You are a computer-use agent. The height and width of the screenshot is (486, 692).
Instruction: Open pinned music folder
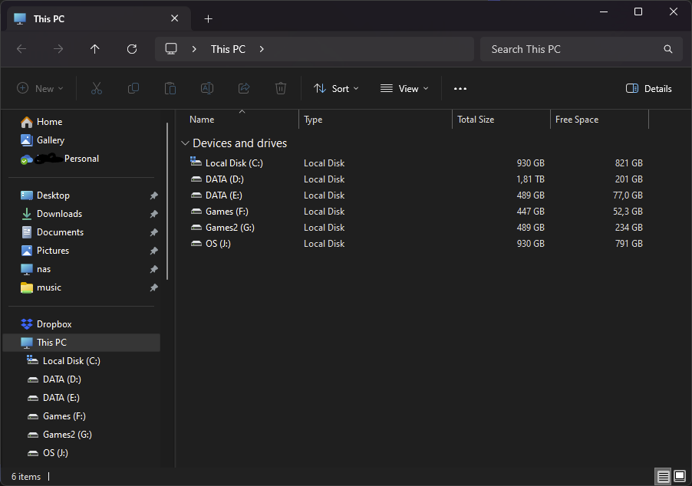click(x=41, y=287)
